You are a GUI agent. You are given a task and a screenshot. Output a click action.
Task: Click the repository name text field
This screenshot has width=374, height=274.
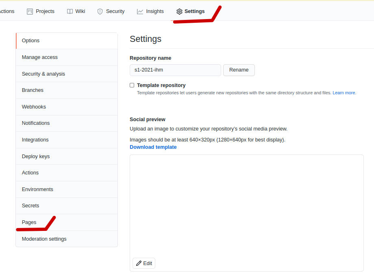click(x=175, y=70)
